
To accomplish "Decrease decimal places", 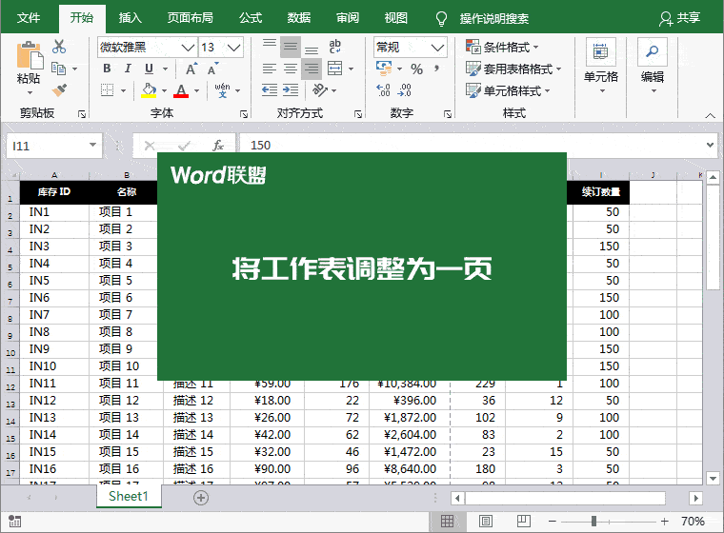I will click(x=404, y=90).
